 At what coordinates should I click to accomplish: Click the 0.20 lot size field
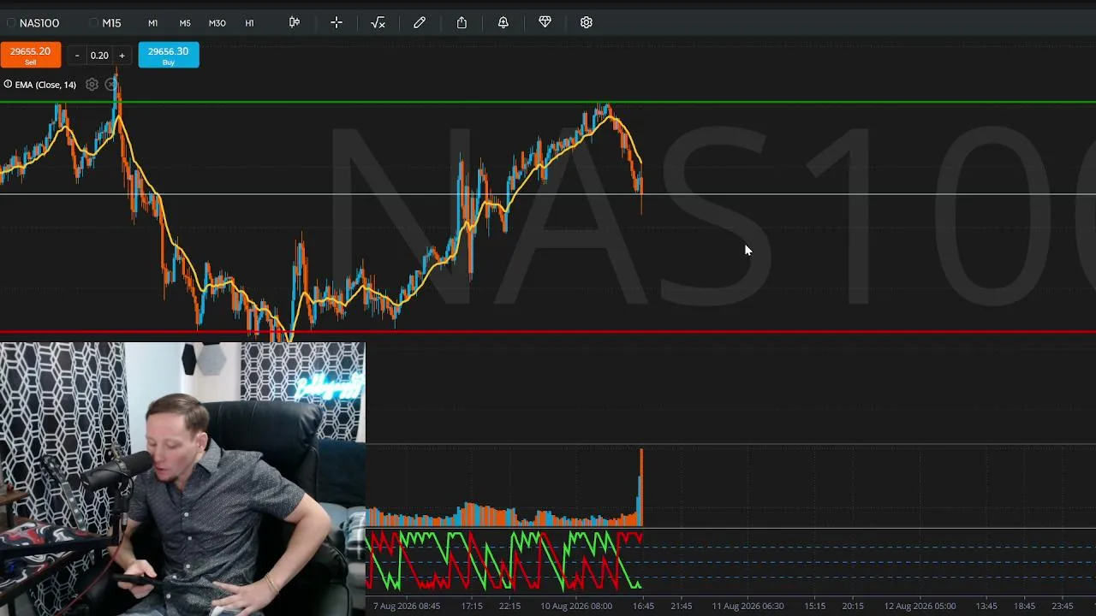[99, 56]
